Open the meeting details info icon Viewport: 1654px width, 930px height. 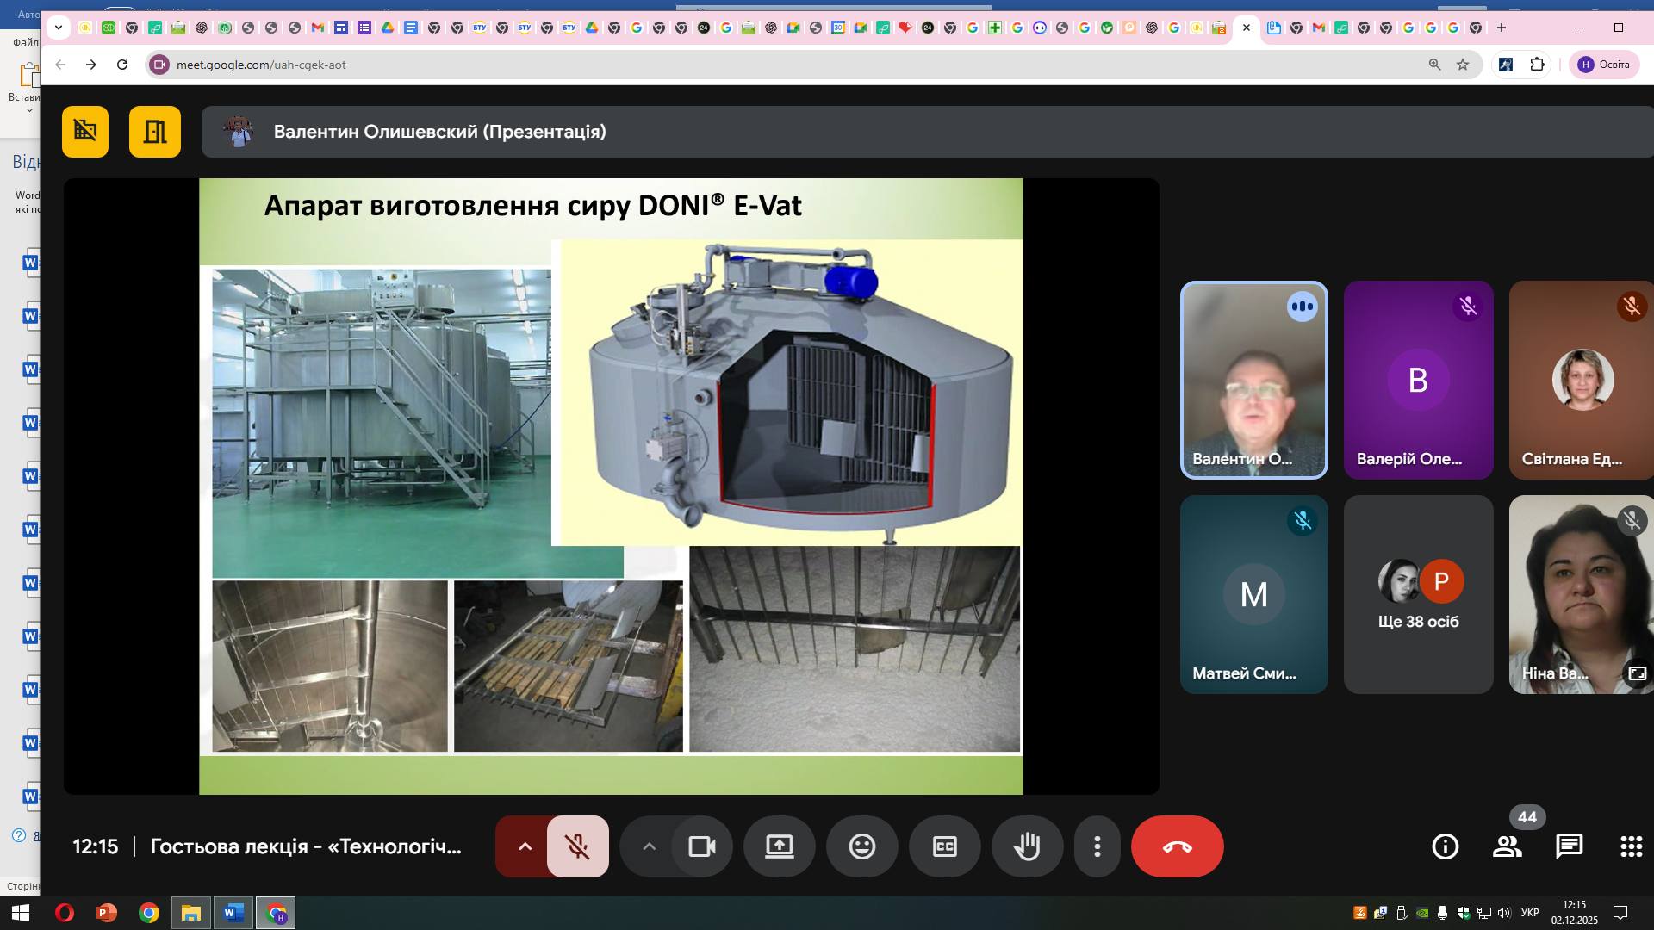[1445, 846]
